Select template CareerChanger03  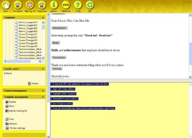(28, 40)
